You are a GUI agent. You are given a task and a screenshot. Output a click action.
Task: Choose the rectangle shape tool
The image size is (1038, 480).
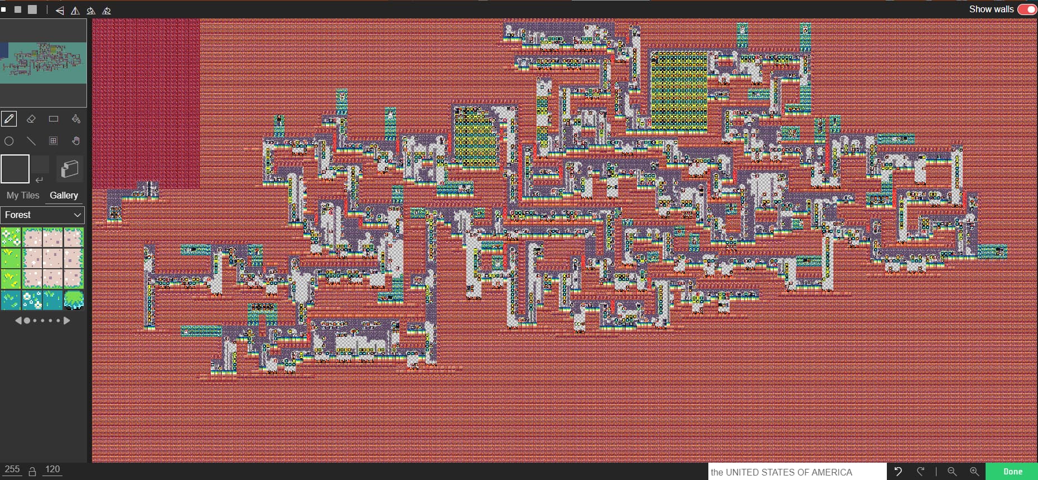[54, 119]
